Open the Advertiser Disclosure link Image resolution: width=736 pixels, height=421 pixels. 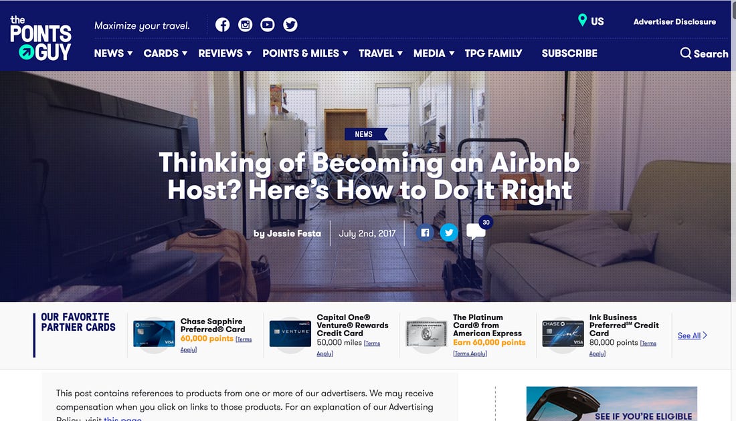674,21
